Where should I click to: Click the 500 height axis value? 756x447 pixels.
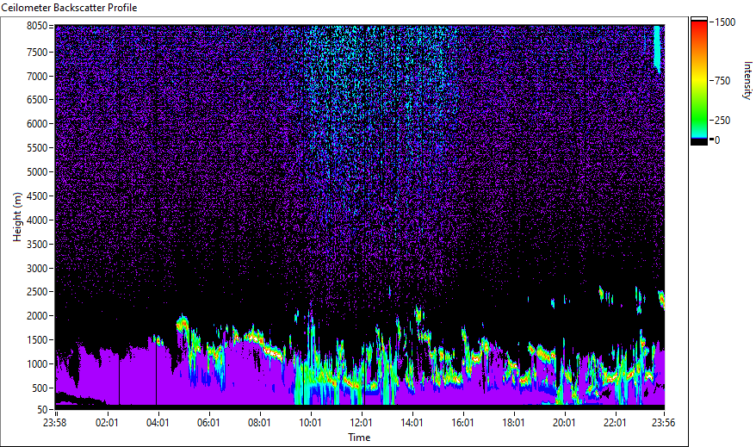pos(40,388)
